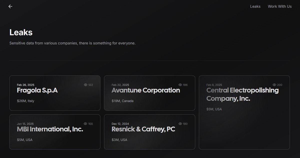Click the eye icon on Avantune card
300x158 pixels.
click(x=180, y=85)
